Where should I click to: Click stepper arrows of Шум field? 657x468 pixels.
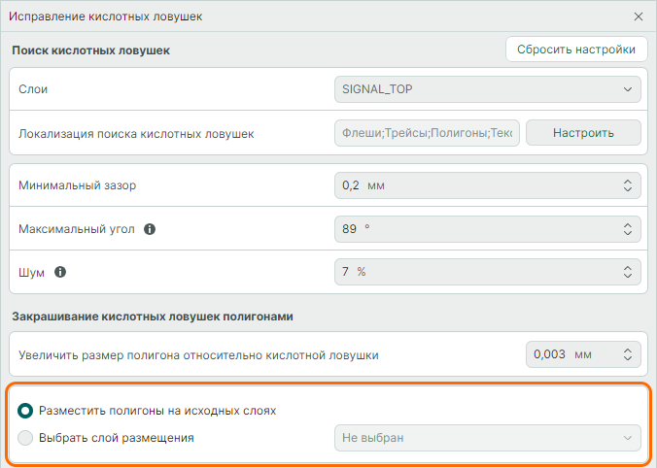point(627,272)
